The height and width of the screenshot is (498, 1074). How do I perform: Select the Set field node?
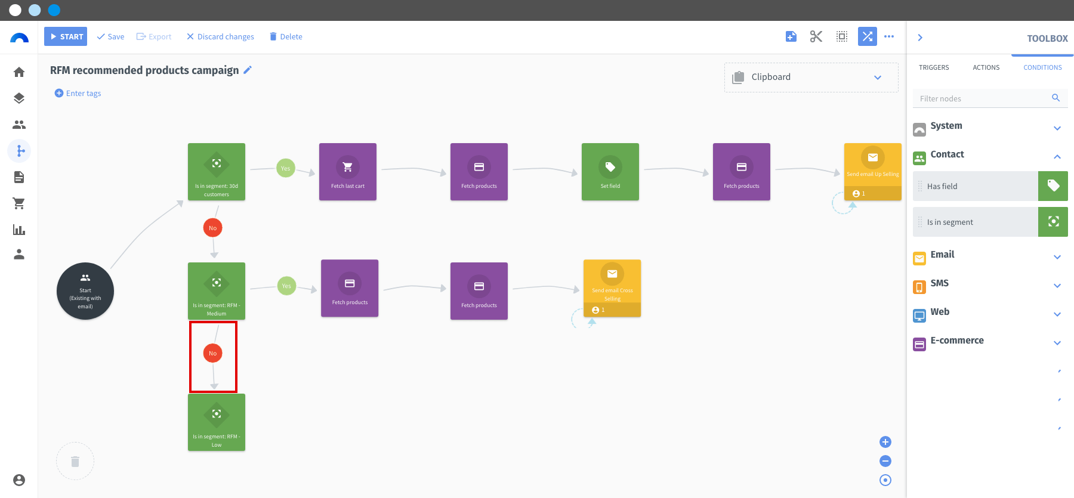(x=610, y=172)
